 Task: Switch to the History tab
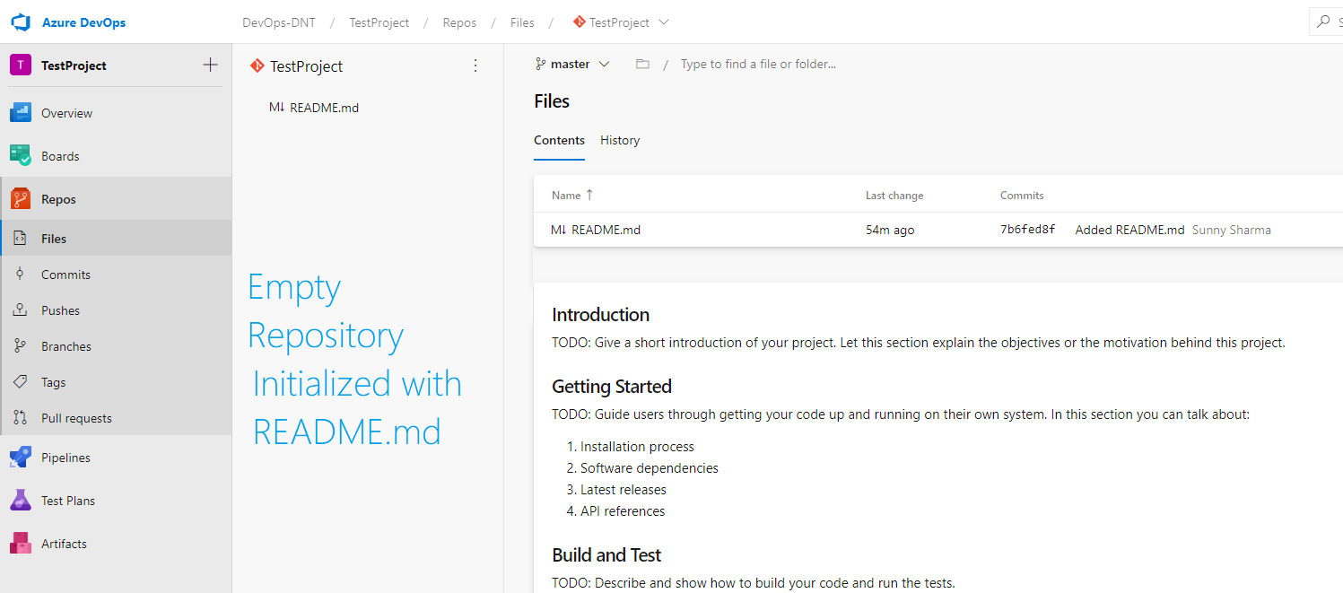coord(620,140)
